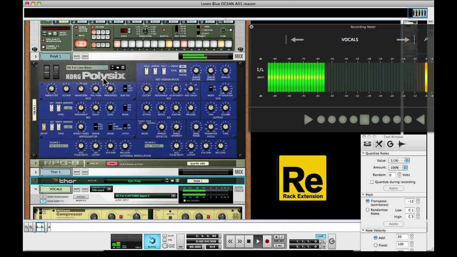Fast forward using the transport button
This screenshot has width=457, height=257.
click(x=240, y=242)
